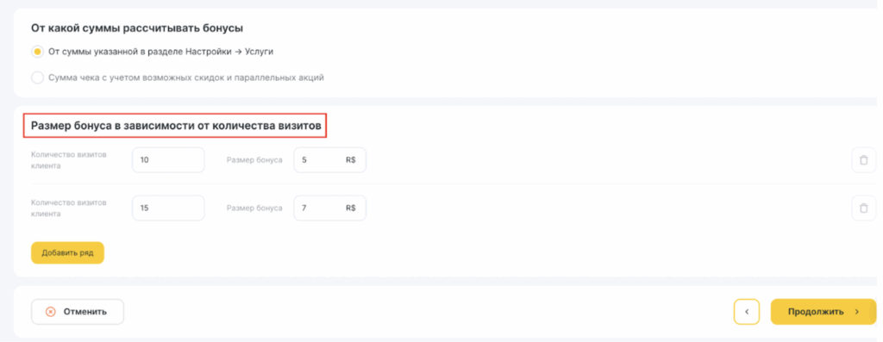Click the heading Размер бонуса в зависимости от количества визитов

(x=176, y=126)
